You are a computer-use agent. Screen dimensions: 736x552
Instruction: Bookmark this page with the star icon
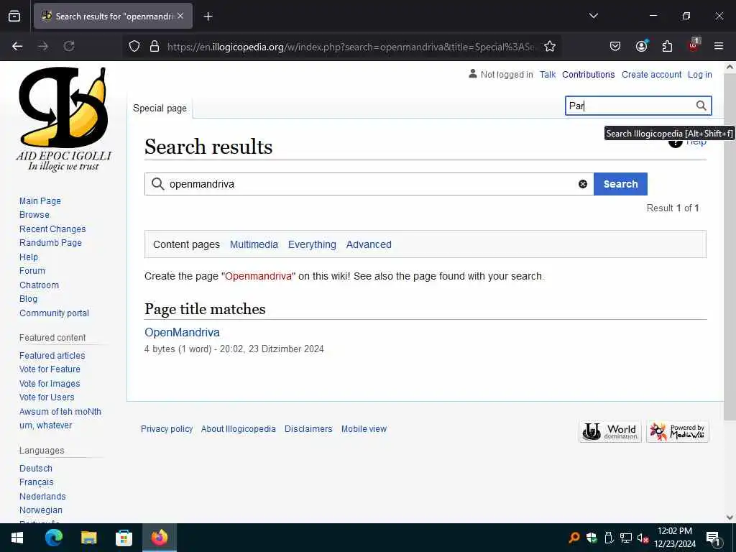[550, 47]
